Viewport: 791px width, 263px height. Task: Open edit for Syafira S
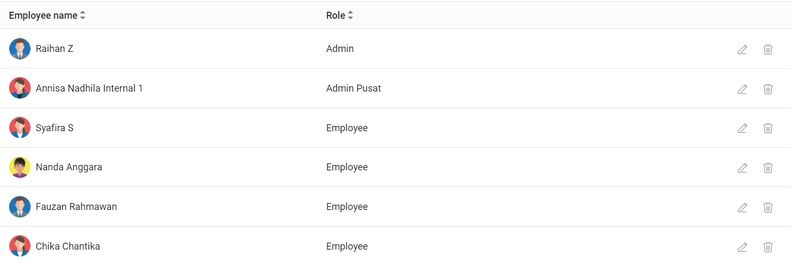click(x=742, y=128)
